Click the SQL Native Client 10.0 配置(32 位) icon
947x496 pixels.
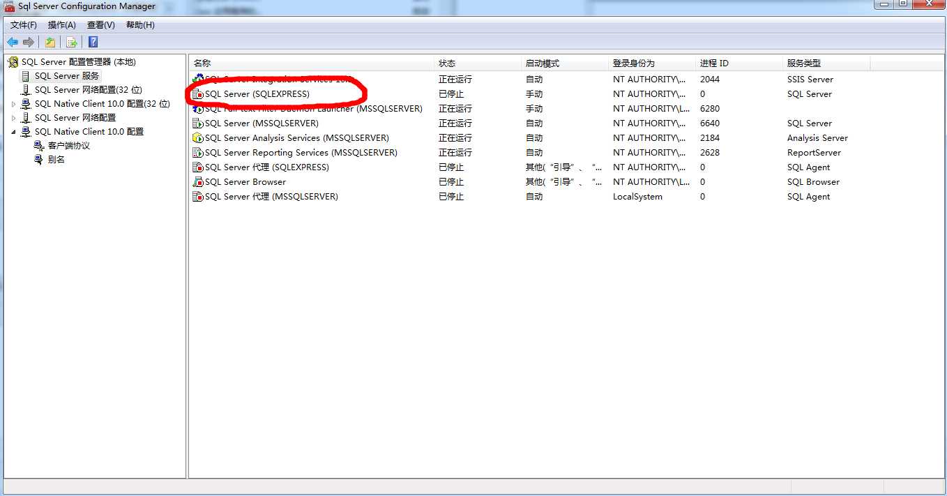coord(26,104)
